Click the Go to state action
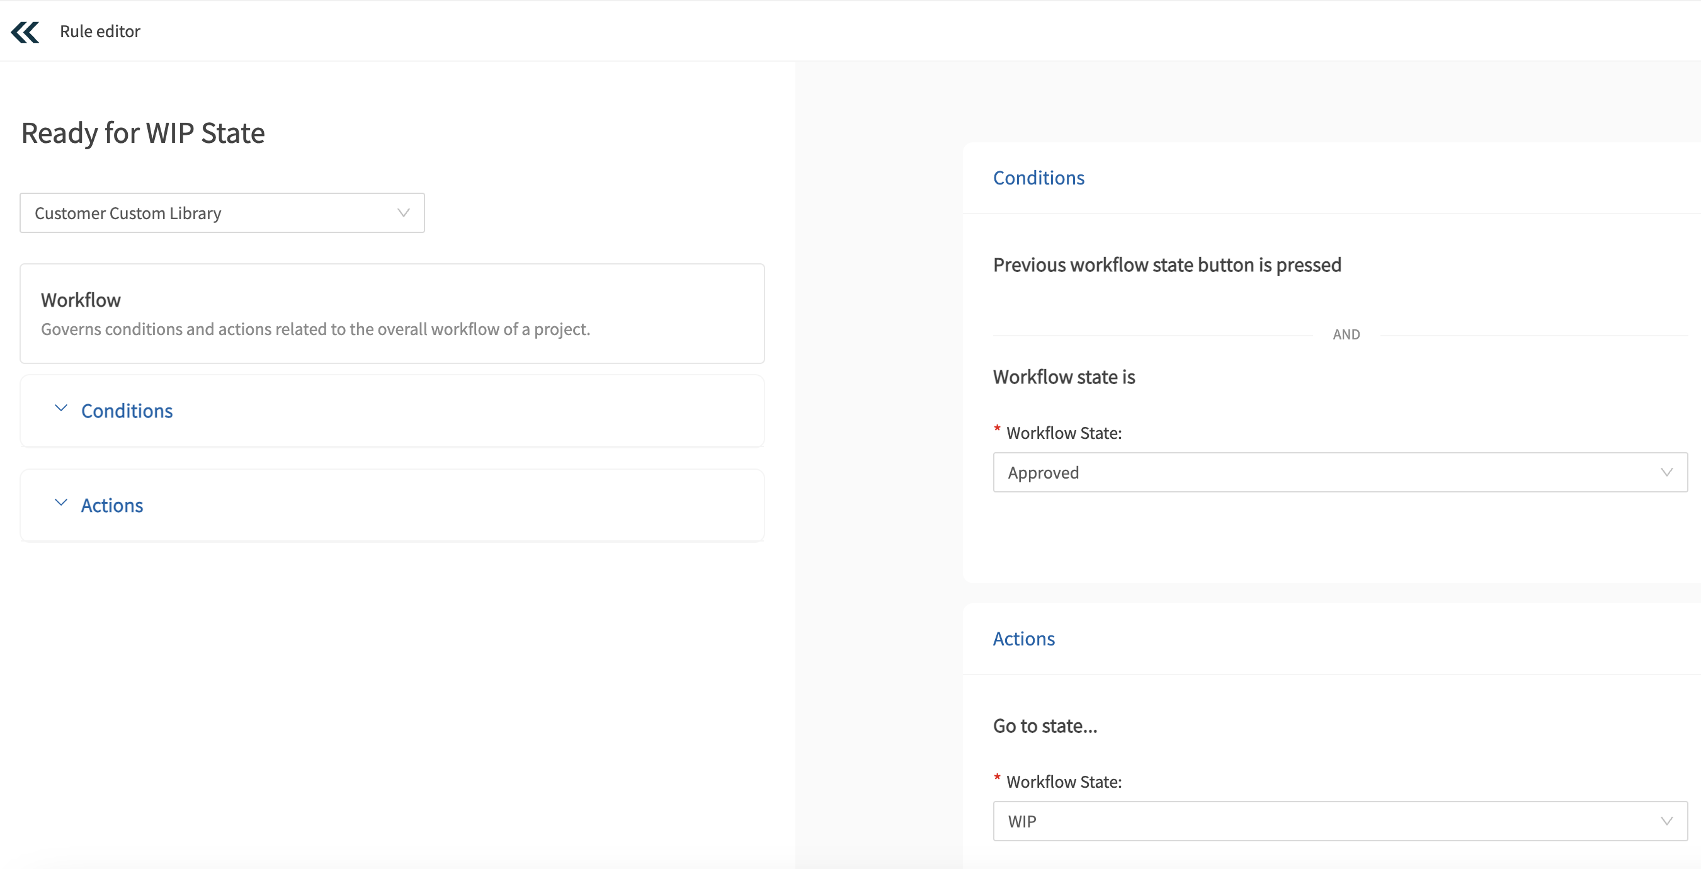The width and height of the screenshot is (1701, 869). pyautogui.click(x=1045, y=725)
